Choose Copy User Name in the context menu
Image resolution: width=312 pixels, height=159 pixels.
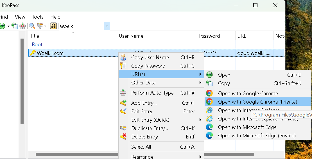[161, 57]
